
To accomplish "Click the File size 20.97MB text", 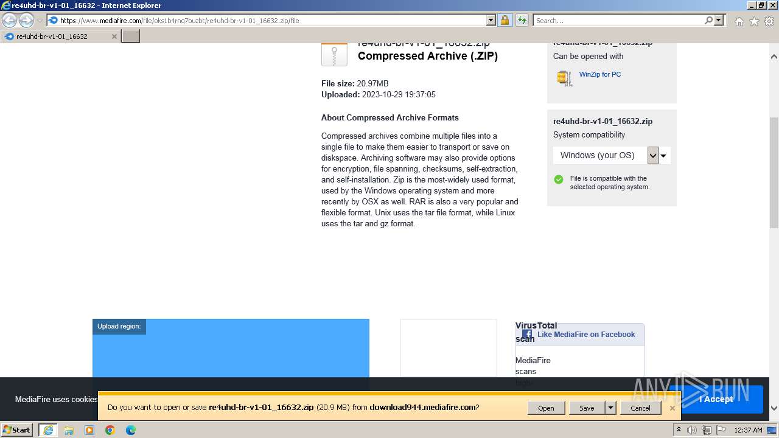I will pos(355,84).
